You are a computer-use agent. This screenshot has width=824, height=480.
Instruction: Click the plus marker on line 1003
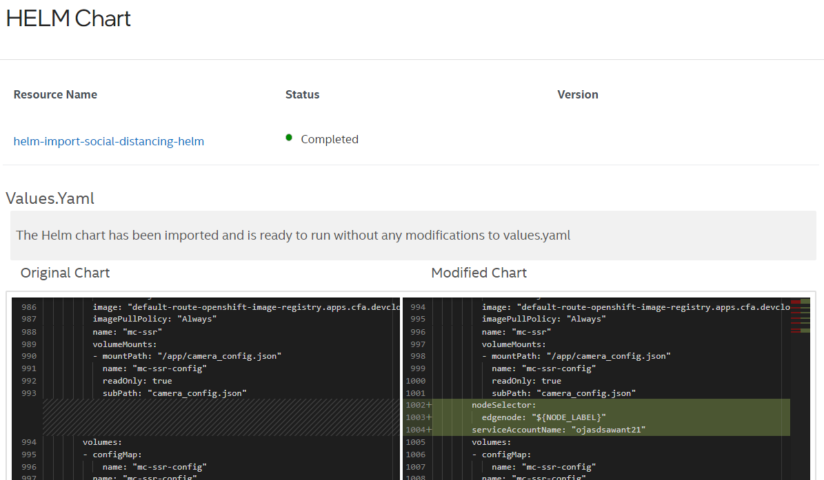coord(429,418)
